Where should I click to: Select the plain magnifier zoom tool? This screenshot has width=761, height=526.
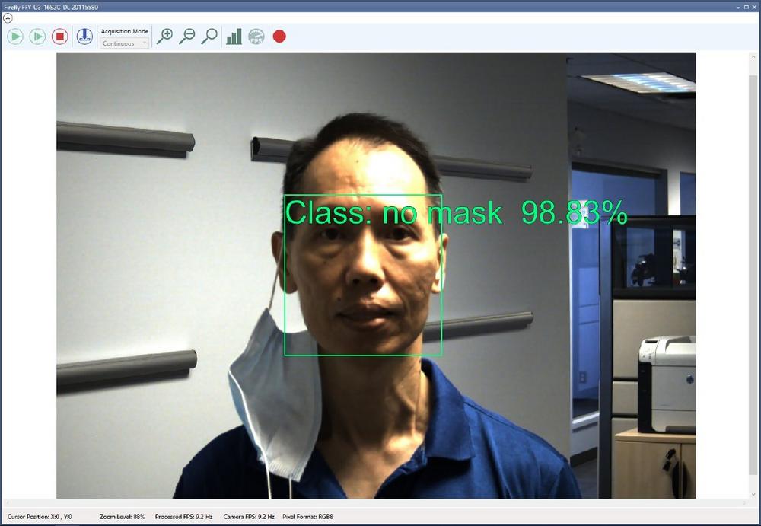[x=209, y=36]
